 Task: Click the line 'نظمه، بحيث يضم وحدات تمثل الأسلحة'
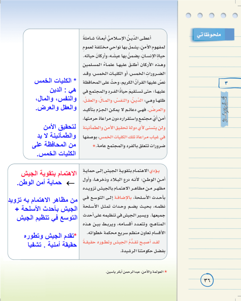[x=124, y=206]
